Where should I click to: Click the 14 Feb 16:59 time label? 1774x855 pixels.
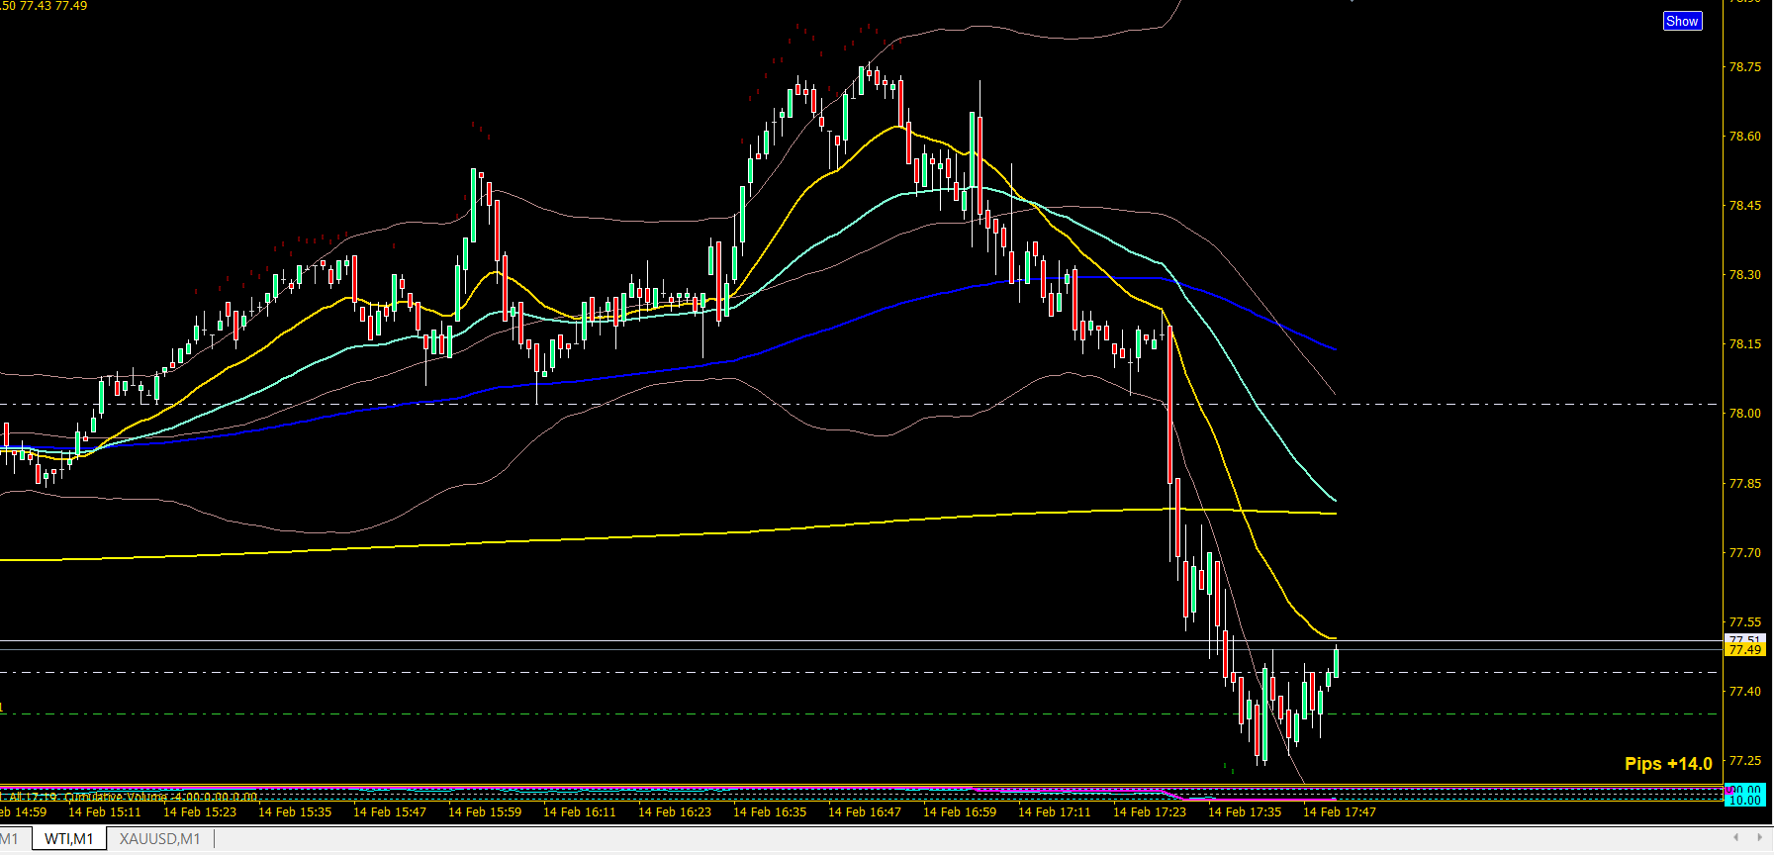click(x=960, y=812)
